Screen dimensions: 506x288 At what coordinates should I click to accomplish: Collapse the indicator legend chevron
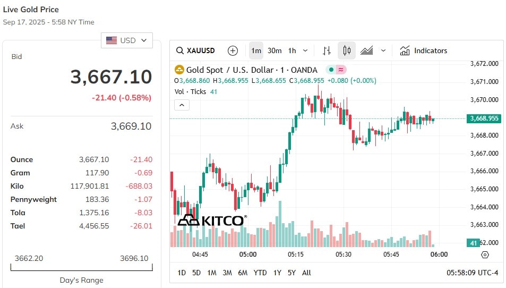[182, 105]
